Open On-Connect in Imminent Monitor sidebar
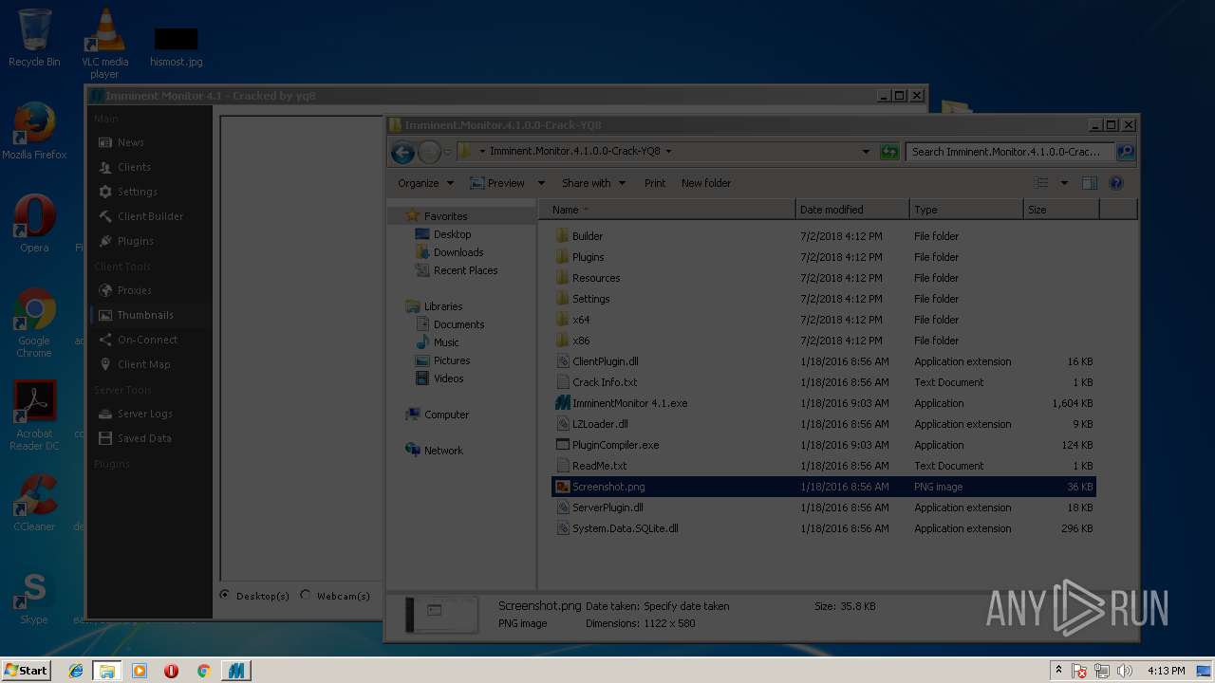Image resolution: width=1215 pixels, height=683 pixels. click(x=147, y=340)
